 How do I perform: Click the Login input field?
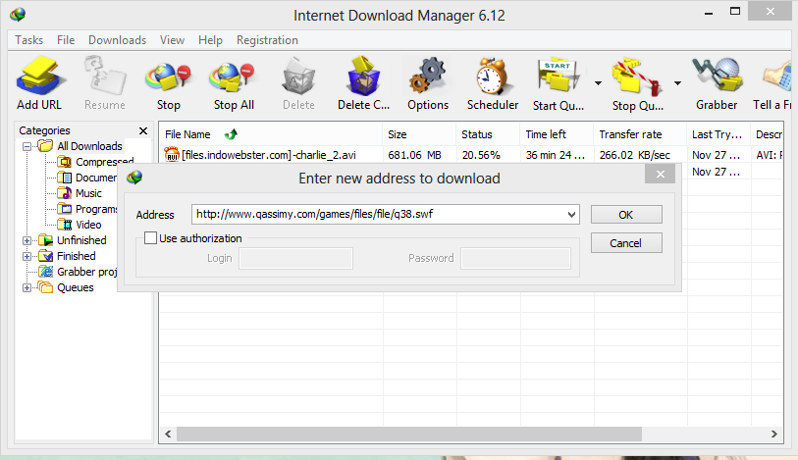[x=295, y=258]
